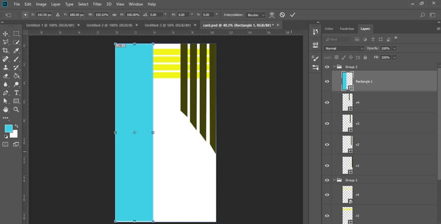
Task: Choose the Hand tool
Action: tap(6, 109)
